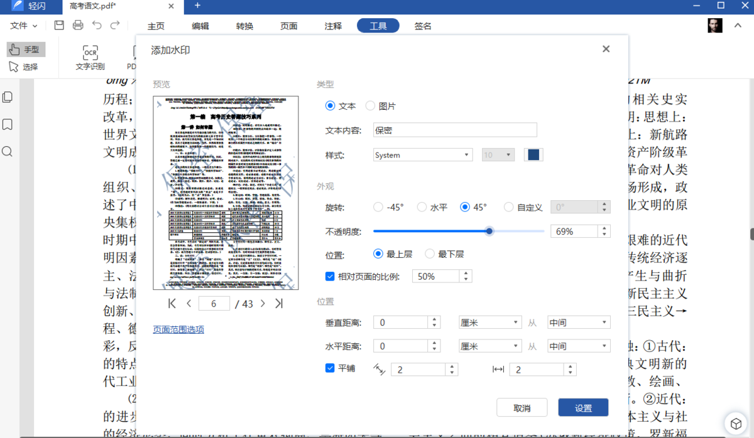Screen dimensions: 754x438
Task: Click the 设置 button to apply watermark
Action: pos(583,407)
